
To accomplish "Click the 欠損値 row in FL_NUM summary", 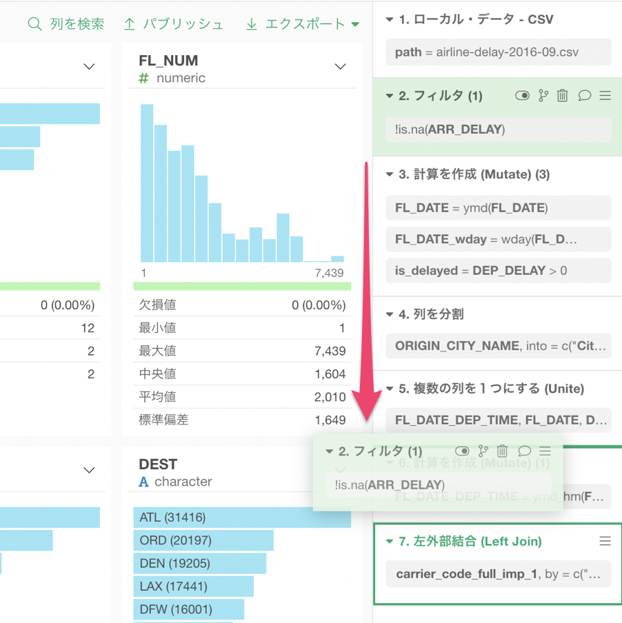I will [x=242, y=305].
